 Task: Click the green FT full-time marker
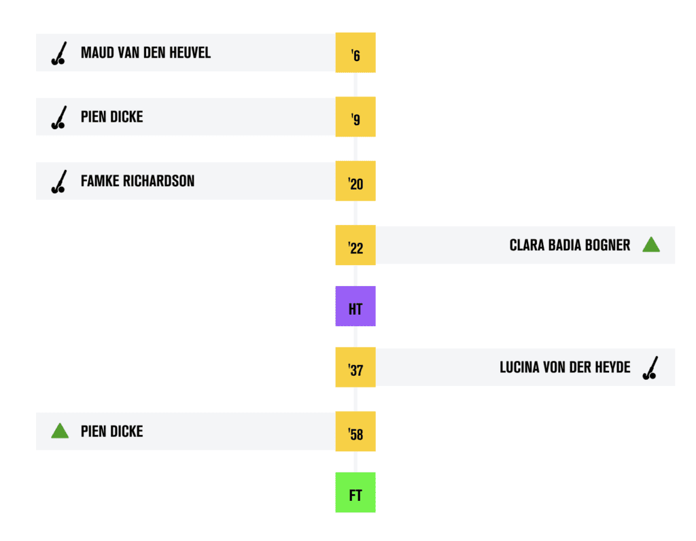(x=355, y=493)
